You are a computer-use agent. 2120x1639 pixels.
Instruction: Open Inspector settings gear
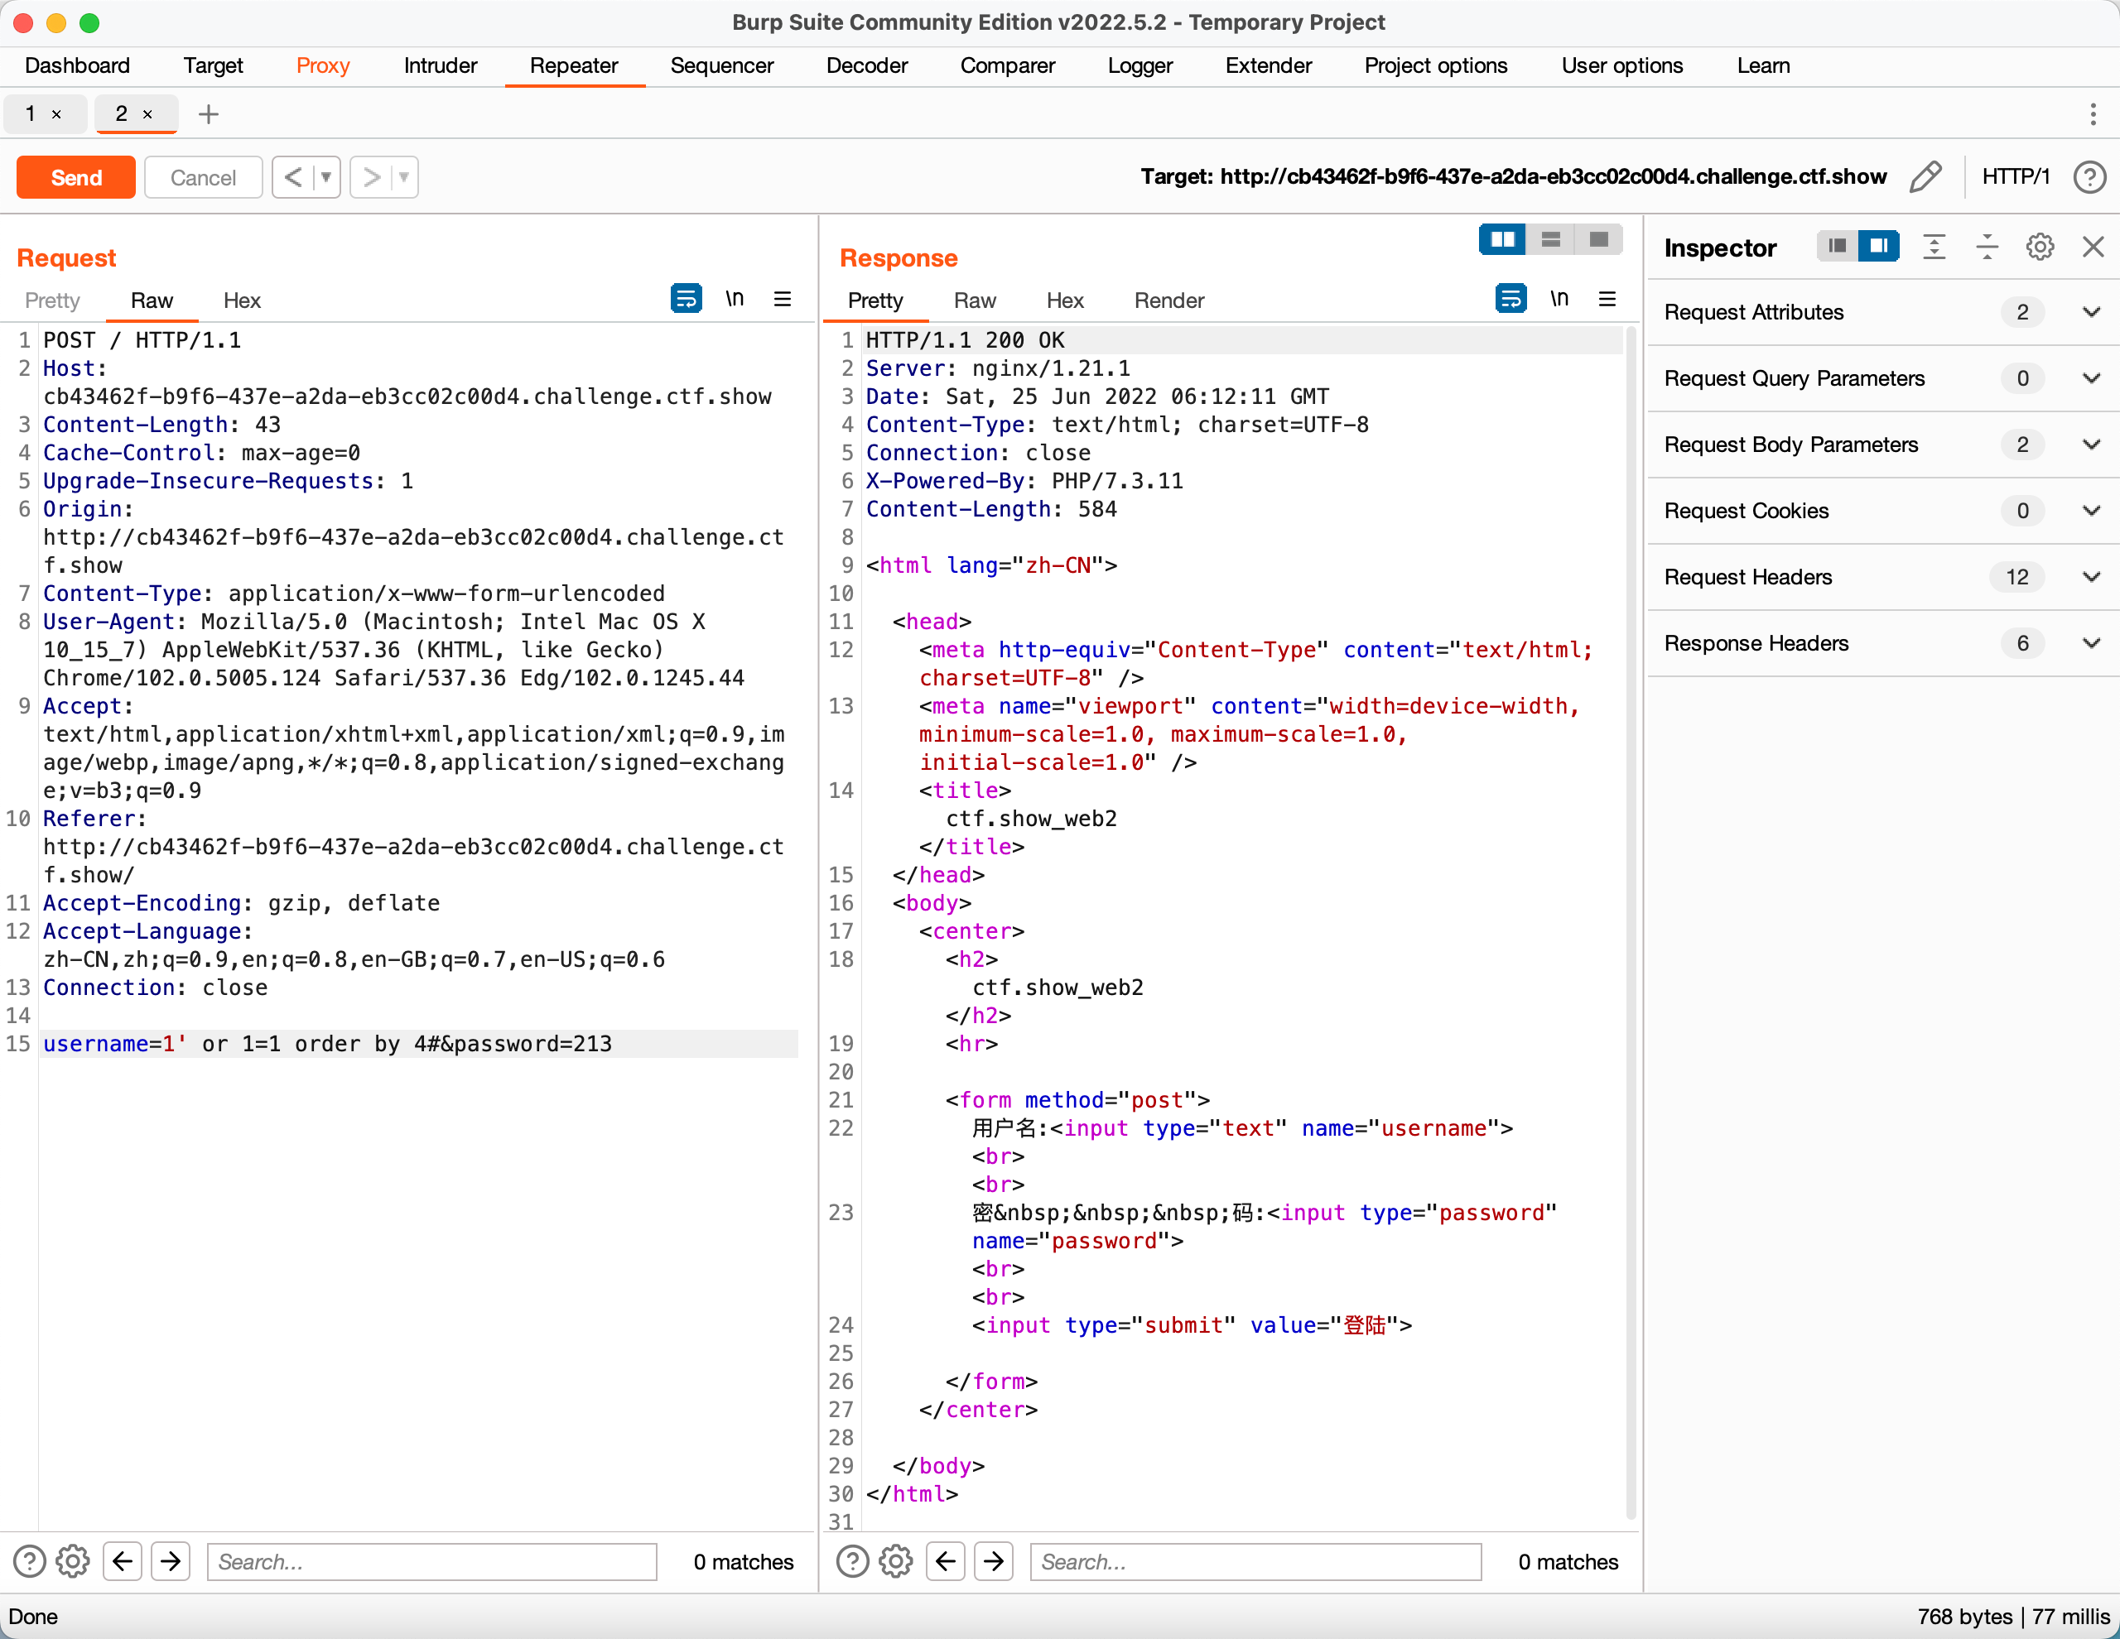[2040, 247]
